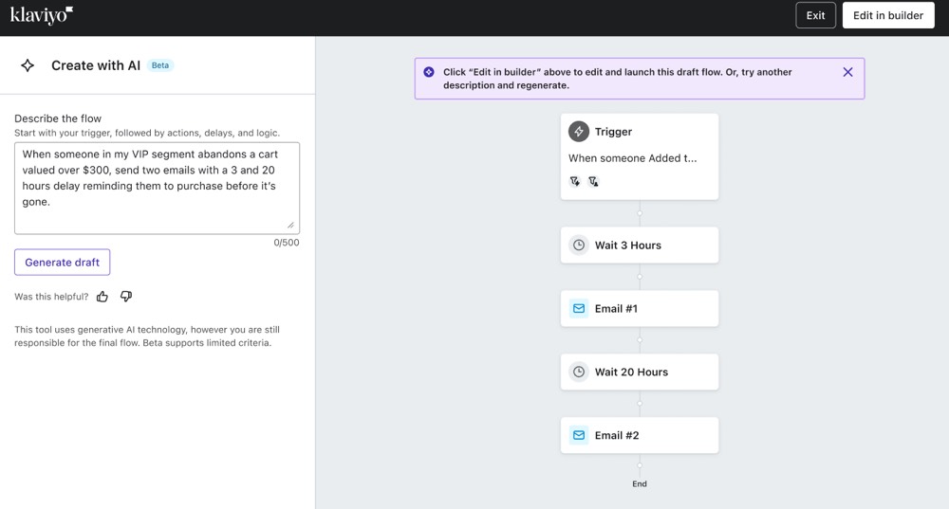The height and width of the screenshot is (509, 949).
Task: Open the flow with Edit in builder
Action: [x=888, y=15]
